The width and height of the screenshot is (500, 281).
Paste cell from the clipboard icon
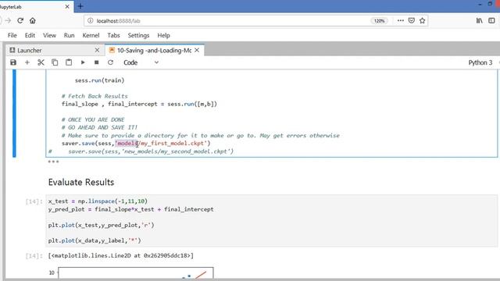click(69, 62)
